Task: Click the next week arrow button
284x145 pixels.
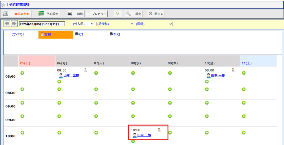Action: pos(14,24)
